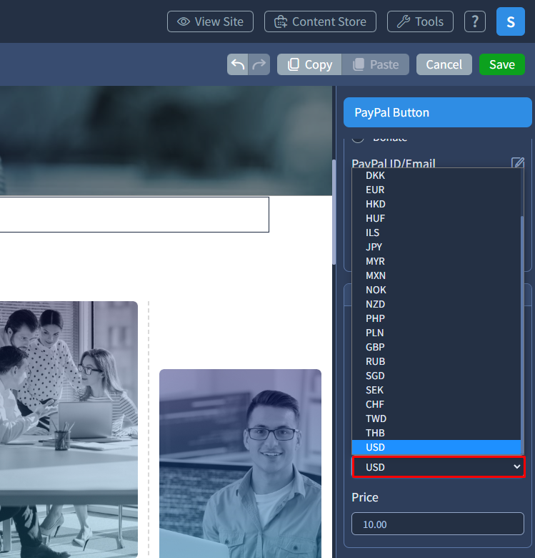Open the S user account avatar

pyautogui.click(x=511, y=21)
